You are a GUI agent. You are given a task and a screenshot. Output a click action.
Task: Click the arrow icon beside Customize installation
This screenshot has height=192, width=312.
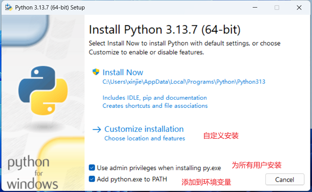click(97, 129)
